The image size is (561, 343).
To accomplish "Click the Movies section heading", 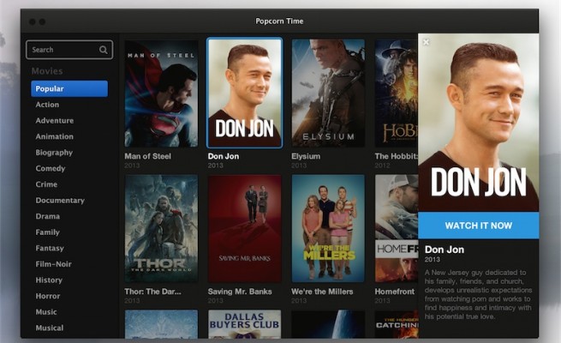I will point(47,71).
